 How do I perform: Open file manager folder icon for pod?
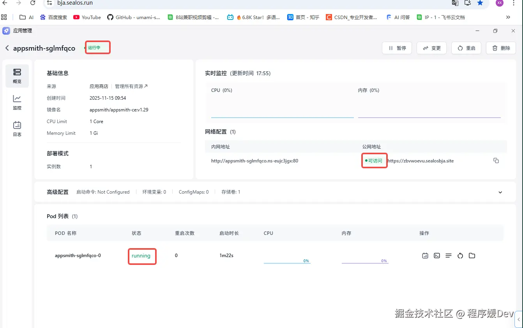coord(472,256)
